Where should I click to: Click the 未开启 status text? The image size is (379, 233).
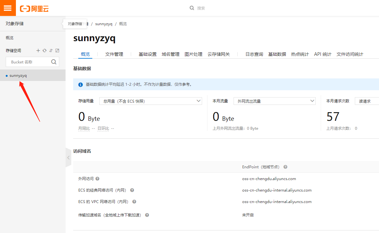click(x=248, y=215)
